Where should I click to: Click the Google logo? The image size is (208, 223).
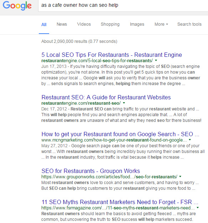[x=17, y=6]
